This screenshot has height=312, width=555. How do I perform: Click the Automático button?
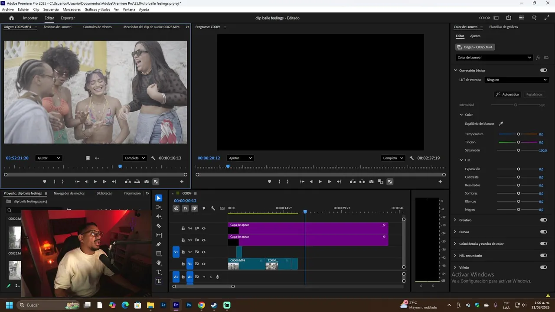click(x=507, y=94)
